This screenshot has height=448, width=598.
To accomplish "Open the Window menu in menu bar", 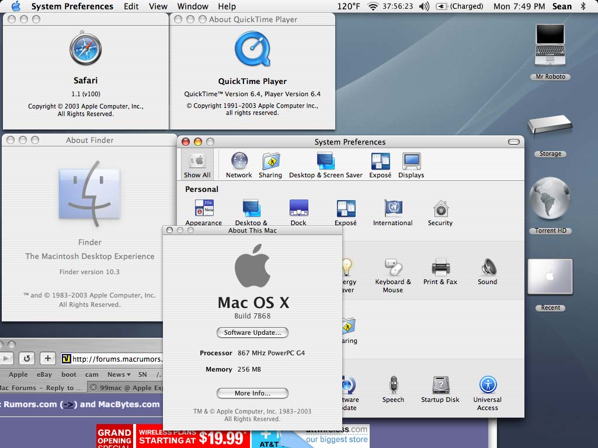I will click(193, 6).
